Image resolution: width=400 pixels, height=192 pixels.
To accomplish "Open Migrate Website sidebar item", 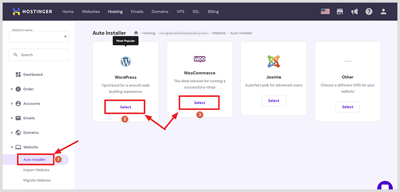I will (x=37, y=180).
